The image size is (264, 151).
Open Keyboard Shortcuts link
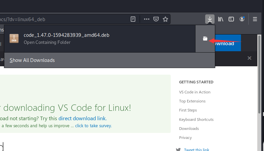(x=196, y=120)
